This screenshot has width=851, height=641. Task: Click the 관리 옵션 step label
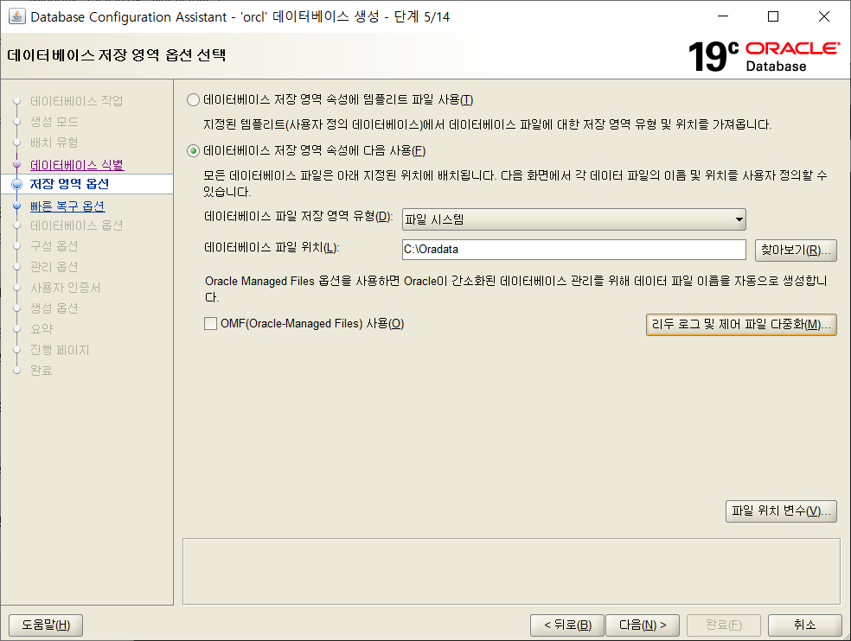click(54, 266)
